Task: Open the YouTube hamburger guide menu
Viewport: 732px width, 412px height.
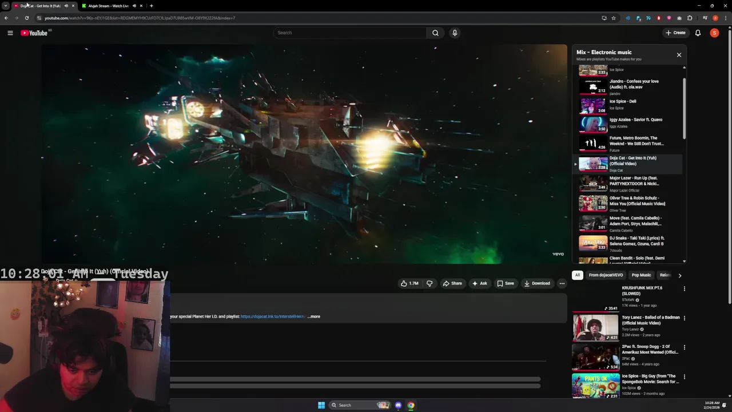Action: pos(10,33)
